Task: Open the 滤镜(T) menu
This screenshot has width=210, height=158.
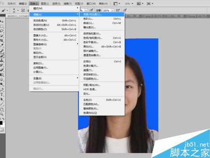Action: [x=68, y=3]
